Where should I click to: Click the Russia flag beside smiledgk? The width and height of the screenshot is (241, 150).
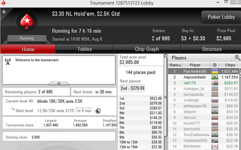(215, 100)
